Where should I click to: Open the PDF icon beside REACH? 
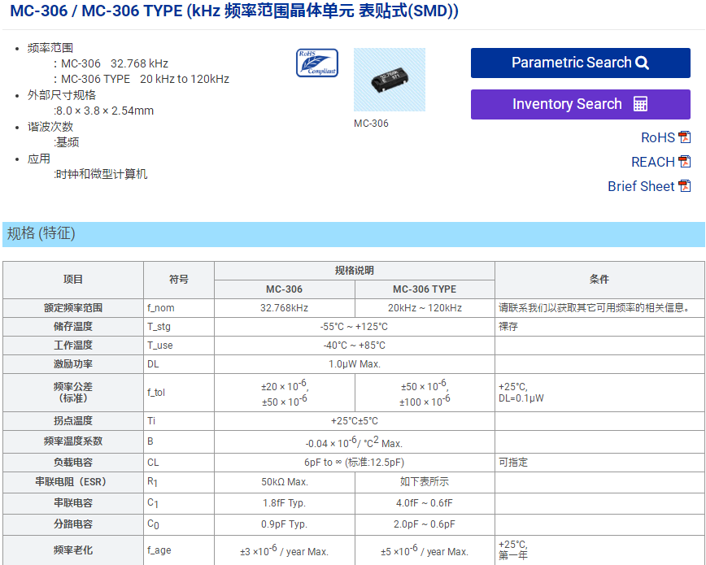[685, 162]
